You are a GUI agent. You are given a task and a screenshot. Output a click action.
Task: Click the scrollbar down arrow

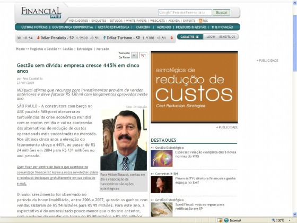point(295,215)
